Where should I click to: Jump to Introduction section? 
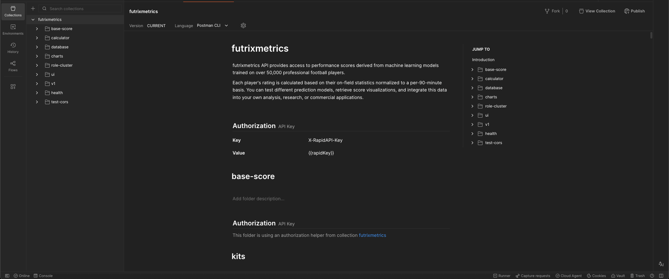(483, 60)
